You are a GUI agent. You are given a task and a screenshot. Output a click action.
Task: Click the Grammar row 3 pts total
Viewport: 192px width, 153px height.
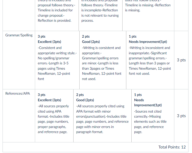[181, 60]
